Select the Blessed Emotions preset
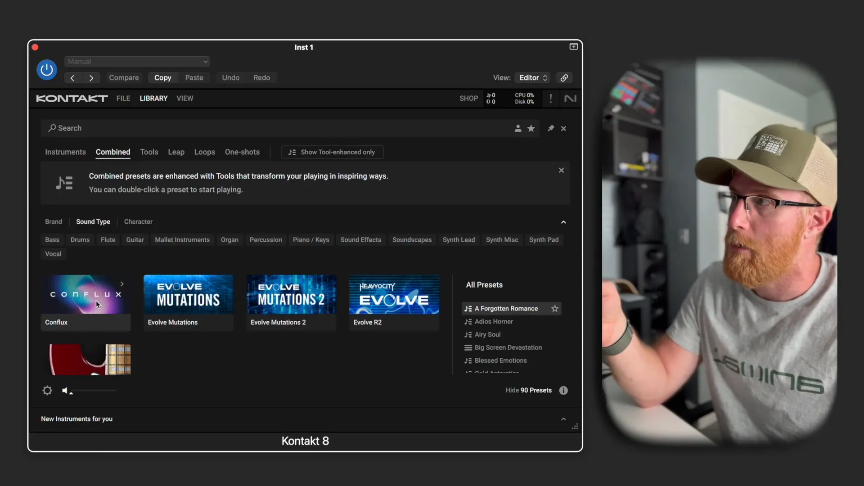Screen dimensions: 864x486 pyautogui.click(x=500, y=361)
